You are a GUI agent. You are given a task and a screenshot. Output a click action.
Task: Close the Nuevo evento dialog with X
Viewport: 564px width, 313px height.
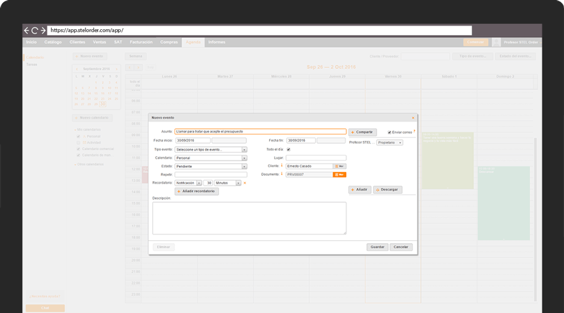point(413,118)
